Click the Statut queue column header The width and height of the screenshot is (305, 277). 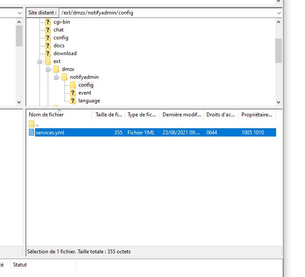(20, 265)
